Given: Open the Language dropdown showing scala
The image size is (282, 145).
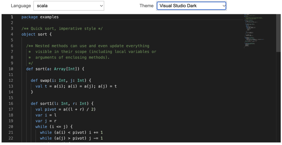Looking at the screenshot, I should [69, 6].
